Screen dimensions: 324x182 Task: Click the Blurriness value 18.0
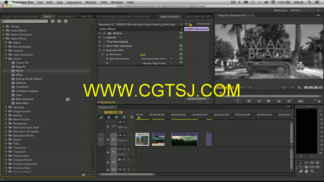pyautogui.click(x=143, y=55)
